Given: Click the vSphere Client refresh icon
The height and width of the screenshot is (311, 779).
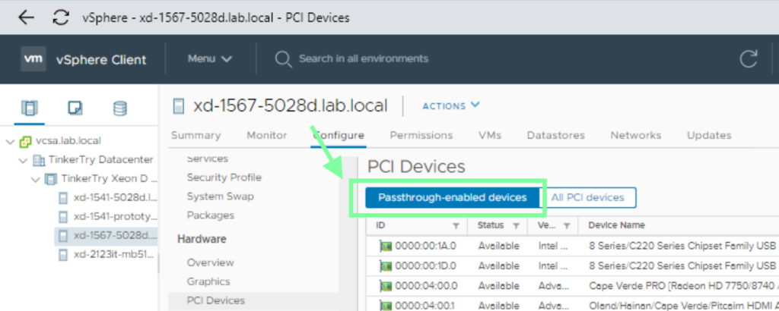Looking at the screenshot, I should click(749, 60).
